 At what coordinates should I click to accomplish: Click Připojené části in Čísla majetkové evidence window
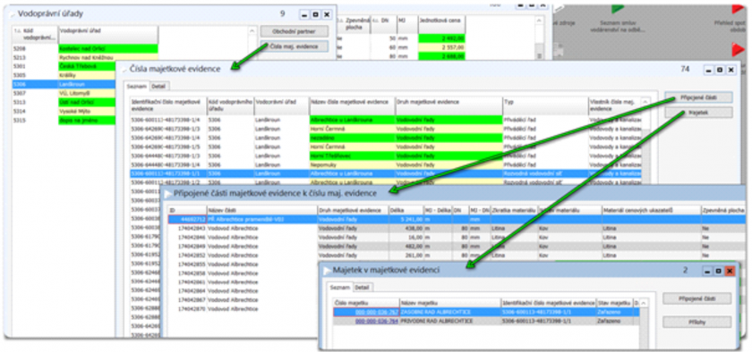699,97
